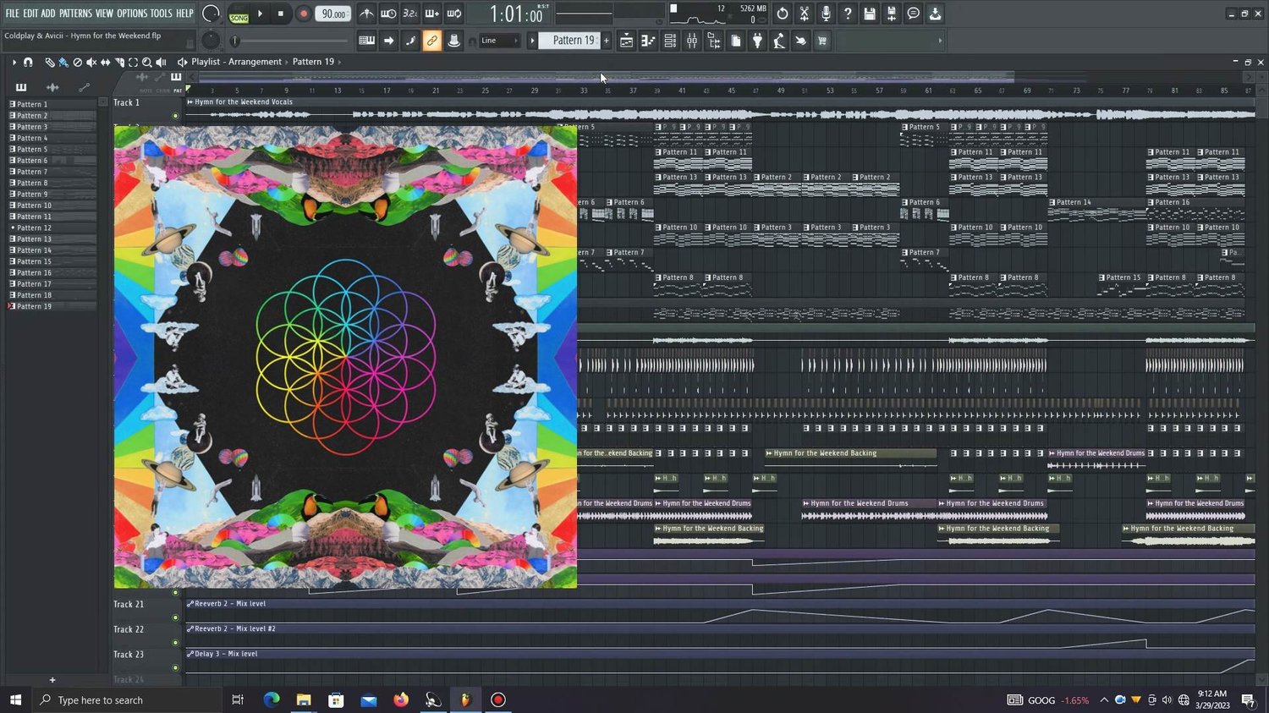Open the plugin picker plug icon
Screen dimensions: 1269x713
tap(757, 41)
